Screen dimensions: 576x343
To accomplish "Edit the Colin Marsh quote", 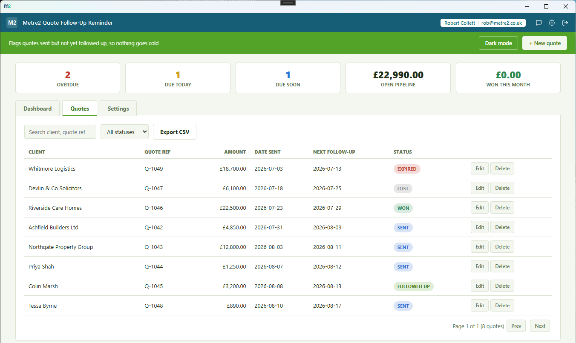I will click(x=480, y=286).
